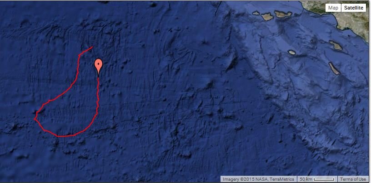This screenshot has width=371, height=183.
Task: Click the long narrow southernmost island
Action: 334,69
